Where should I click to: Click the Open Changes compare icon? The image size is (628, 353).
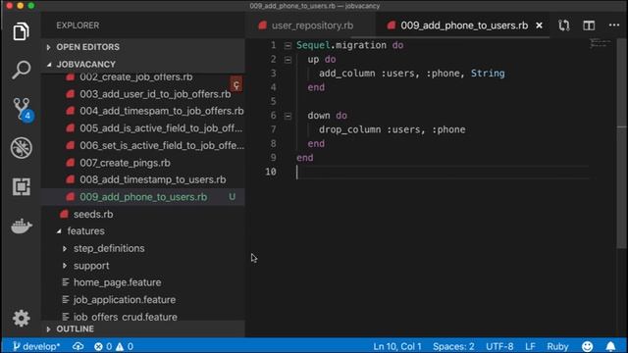pos(564,25)
